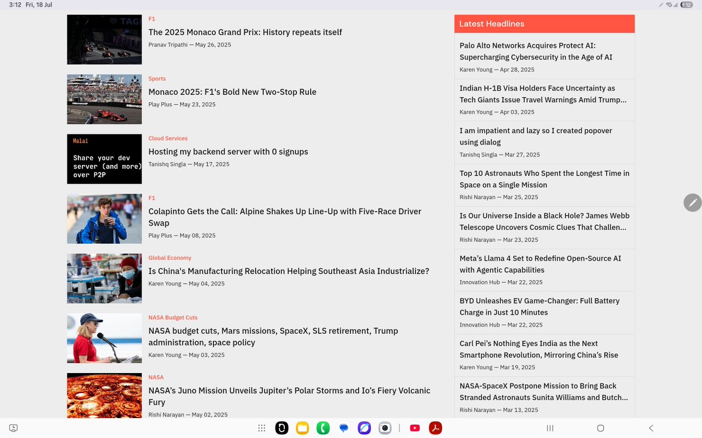Screen dimensions: 702x438
Task: Tap the Wi-Fi status icon
Action: pos(669,5)
